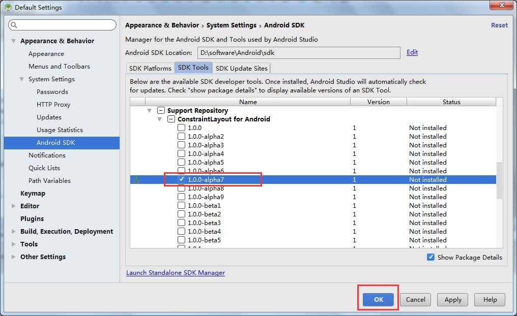Select the 1.0.0-alpha4 checkbox
The width and height of the screenshot is (517, 316).
click(181, 154)
